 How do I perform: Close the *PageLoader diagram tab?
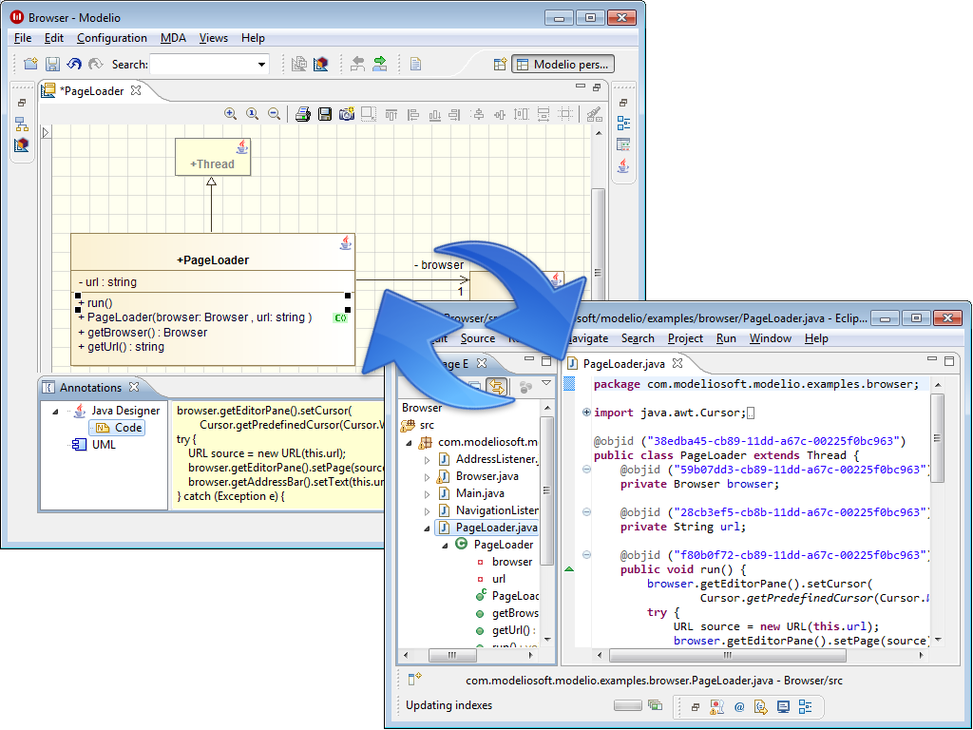pos(136,90)
